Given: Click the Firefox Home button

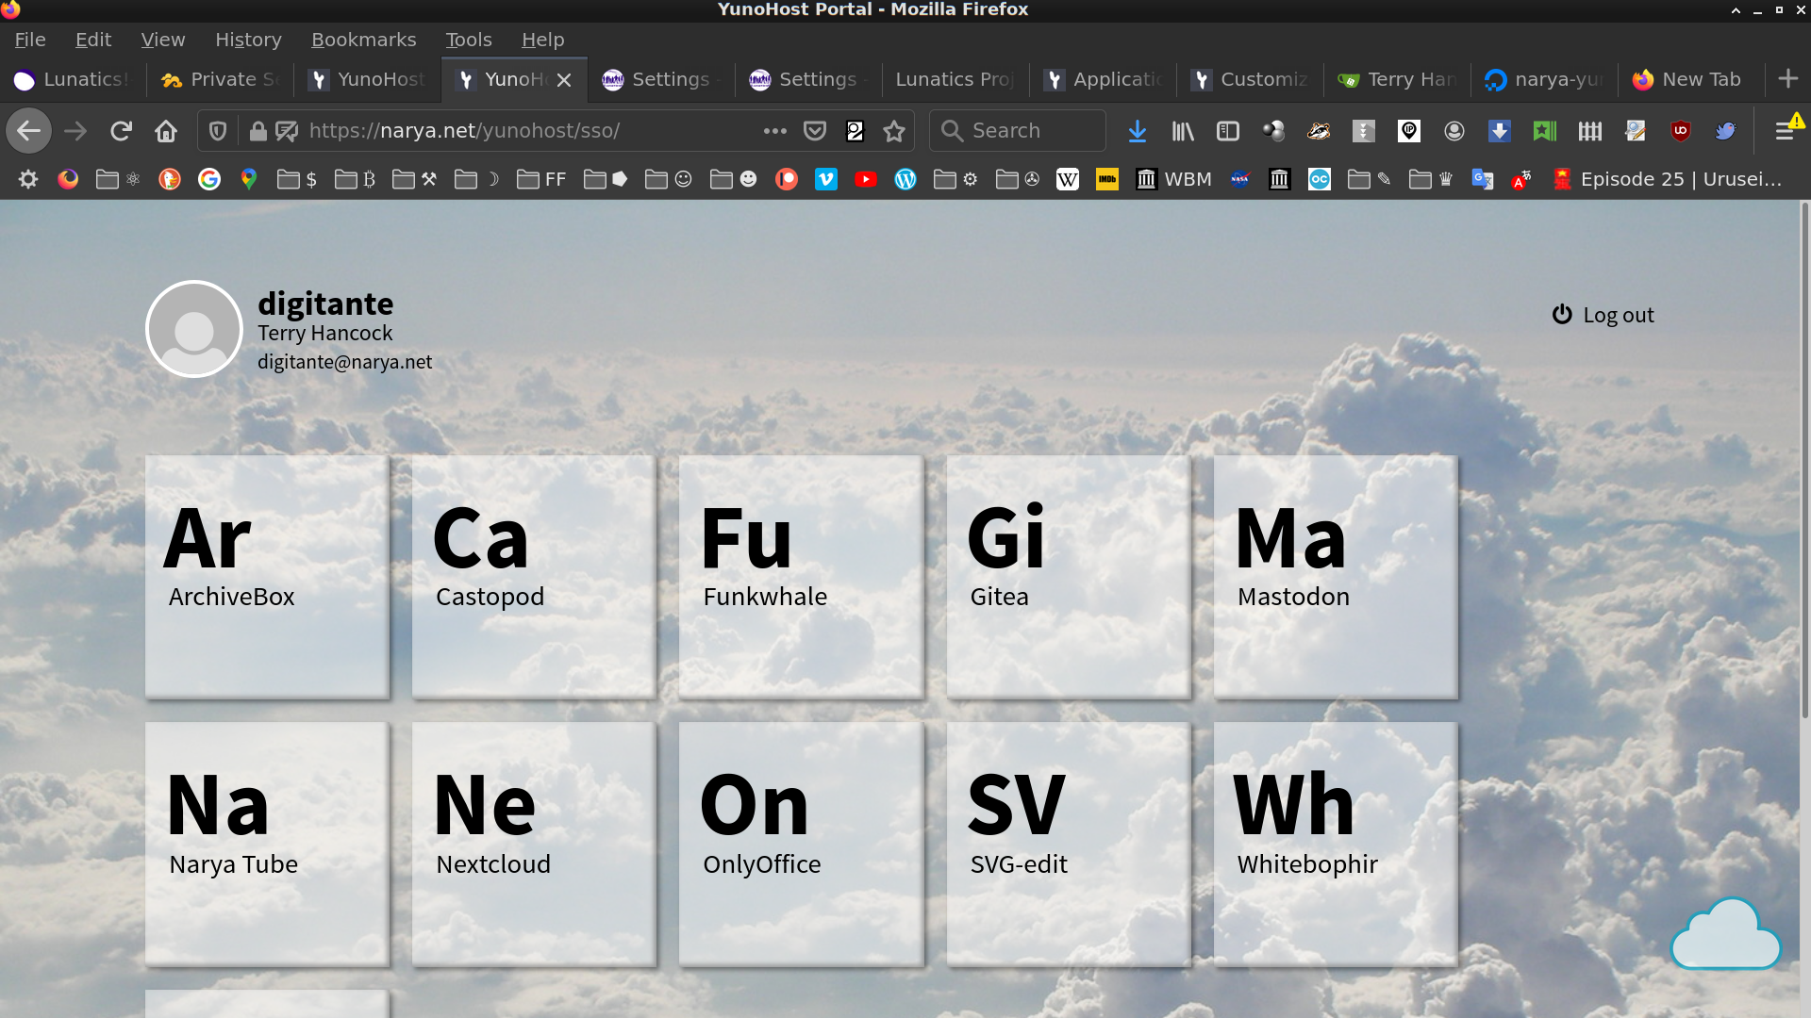Looking at the screenshot, I should click(x=166, y=131).
